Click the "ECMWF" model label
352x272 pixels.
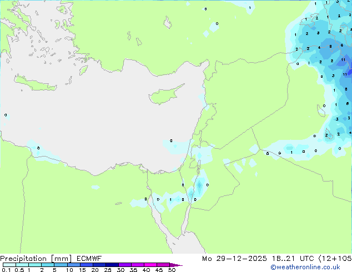[x=89, y=259]
